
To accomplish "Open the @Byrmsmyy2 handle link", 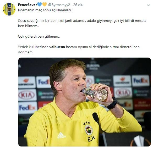I will point(59,5).
